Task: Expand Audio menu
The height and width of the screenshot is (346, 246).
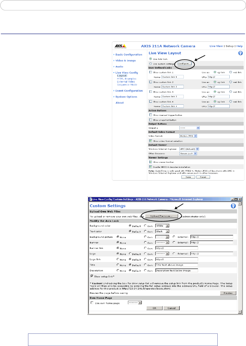Action: click(x=119, y=67)
